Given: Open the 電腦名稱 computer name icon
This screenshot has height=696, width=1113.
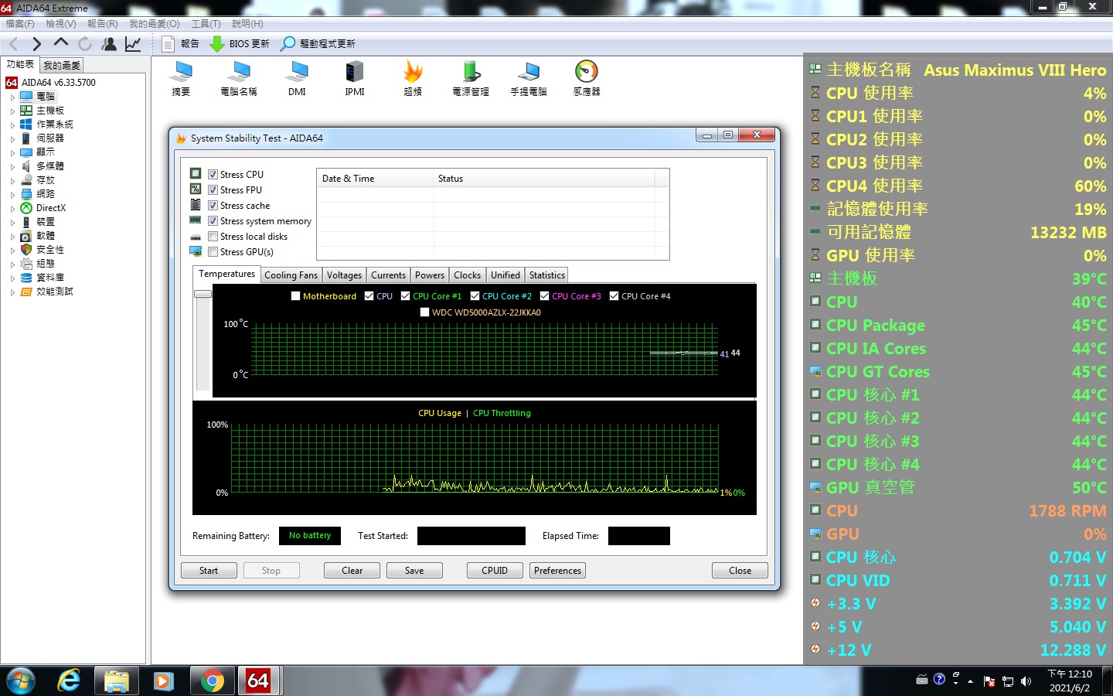Looking at the screenshot, I should pos(239,78).
